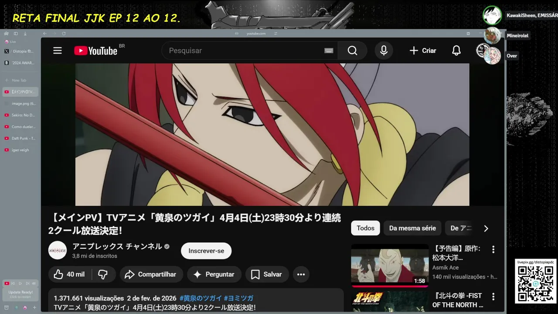This screenshot has width=558, height=314.
Task: Toggle the browser sidebar panel icon
Action: coord(16,34)
